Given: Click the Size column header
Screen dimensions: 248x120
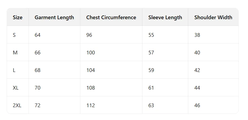Looking at the screenshot, I should (18, 18).
